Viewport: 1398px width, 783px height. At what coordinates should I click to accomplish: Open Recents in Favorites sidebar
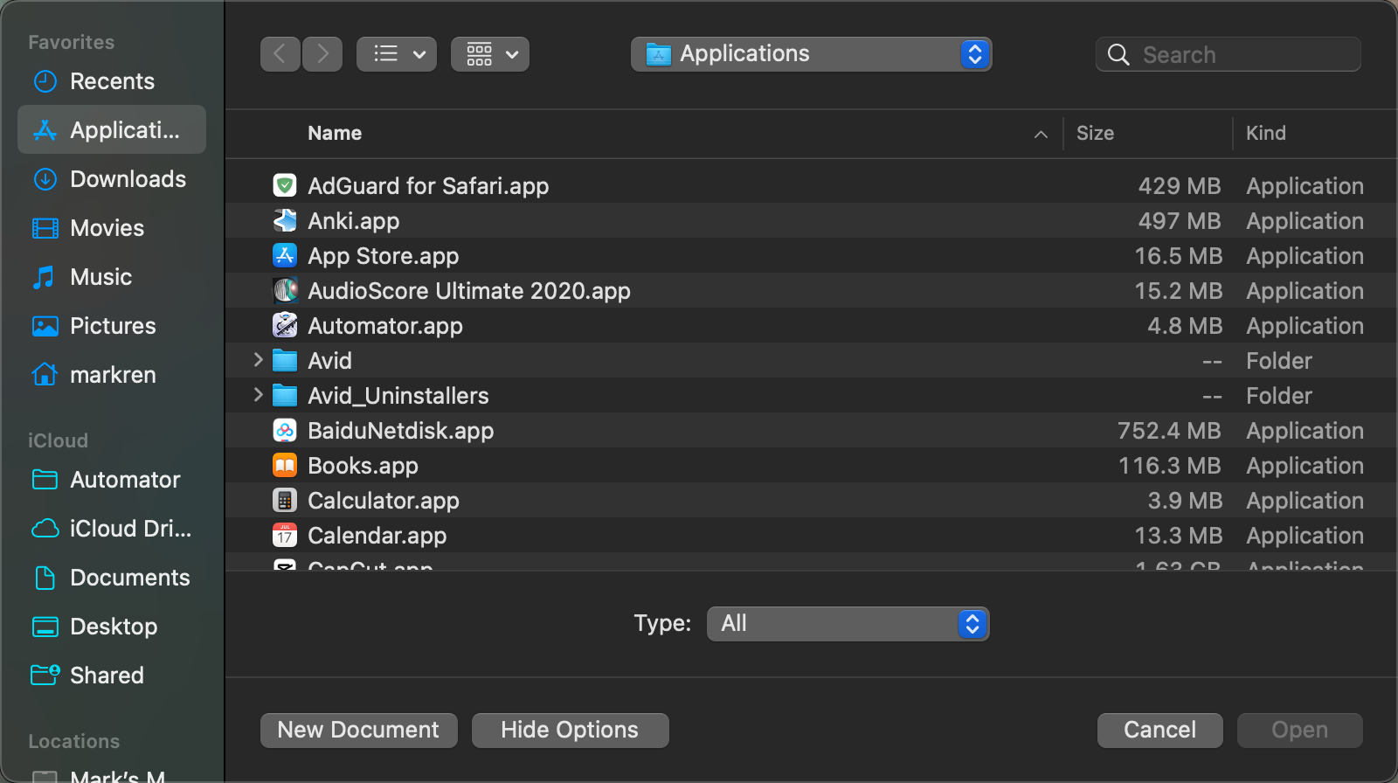[x=112, y=81]
